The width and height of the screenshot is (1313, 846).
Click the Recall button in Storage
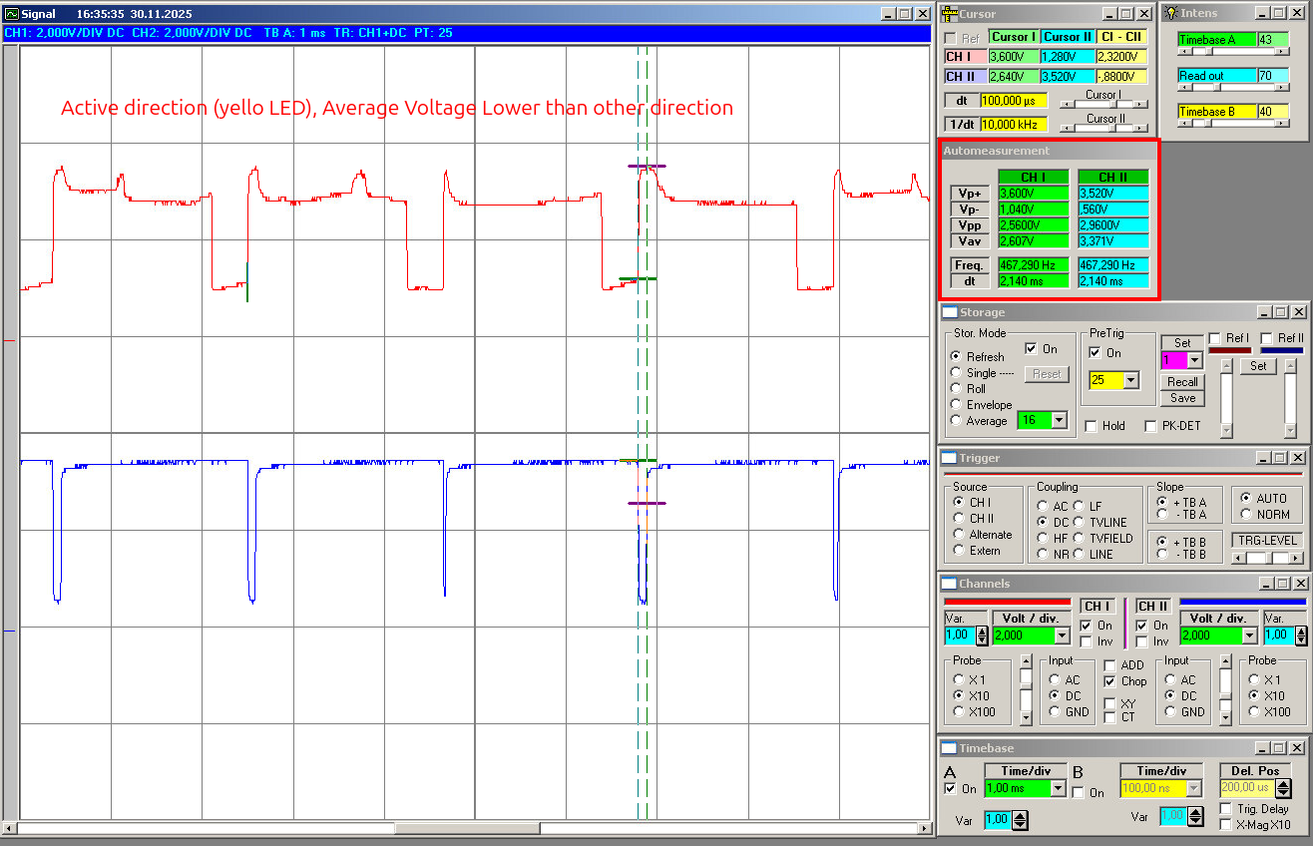(x=1182, y=382)
